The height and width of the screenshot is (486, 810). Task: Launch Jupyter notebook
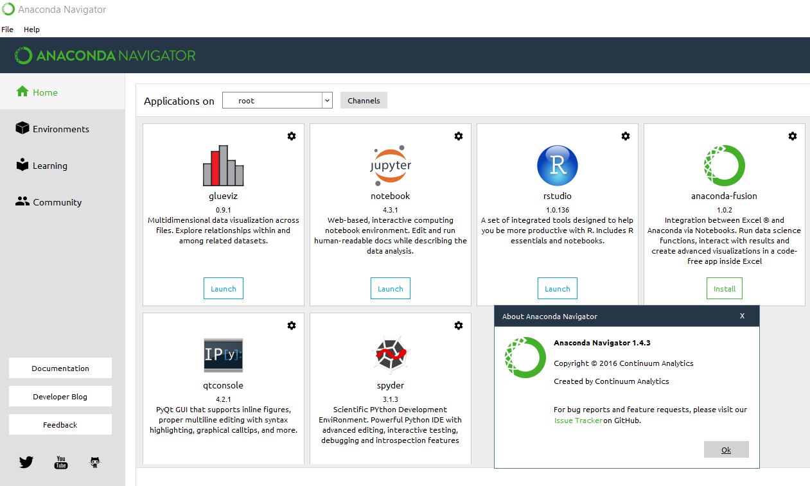coord(391,288)
